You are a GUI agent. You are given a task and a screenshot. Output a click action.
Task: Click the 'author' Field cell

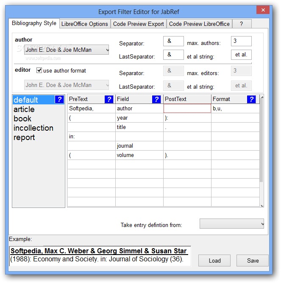tap(139, 109)
